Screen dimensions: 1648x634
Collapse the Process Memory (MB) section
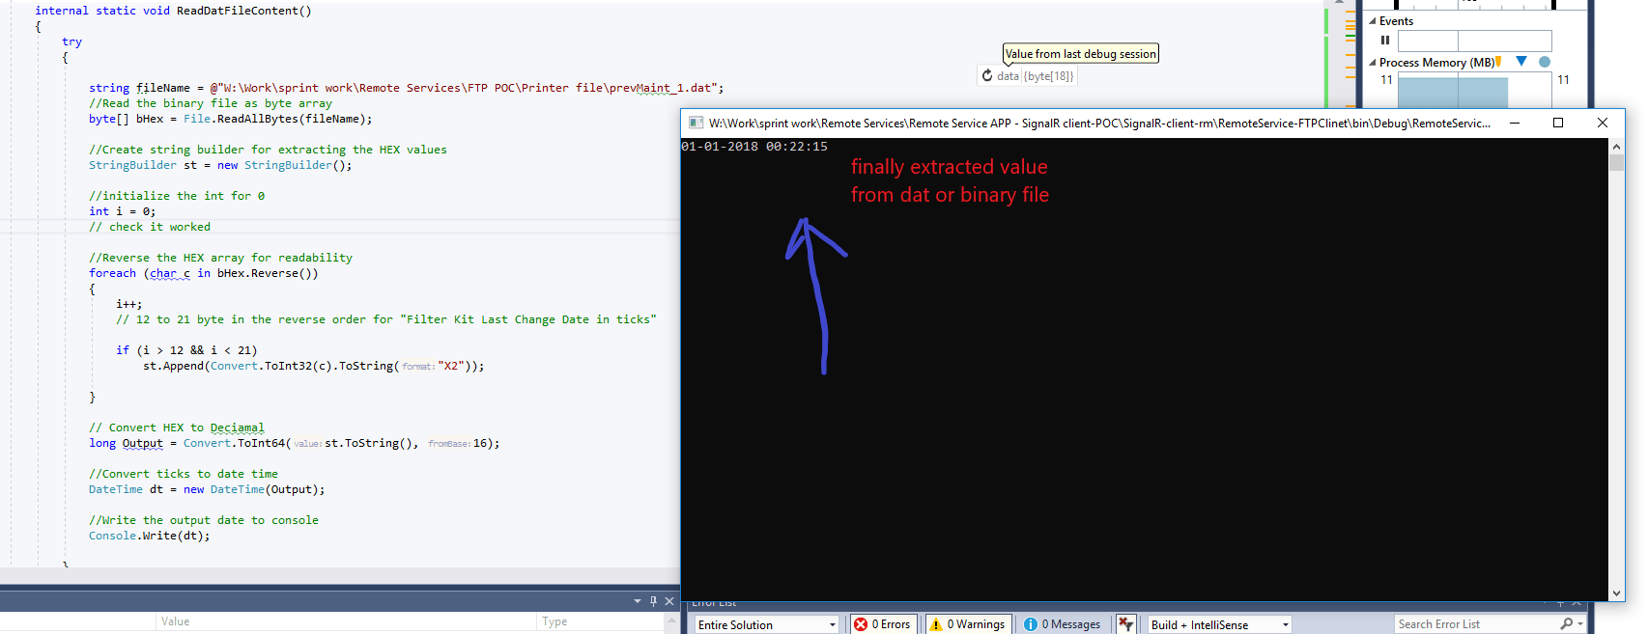[1373, 62]
